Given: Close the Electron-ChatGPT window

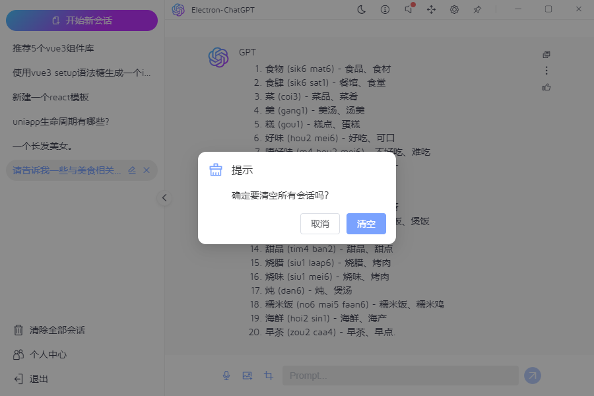Looking at the screenshot, I should pyautogui.click(x=578, y=9).
